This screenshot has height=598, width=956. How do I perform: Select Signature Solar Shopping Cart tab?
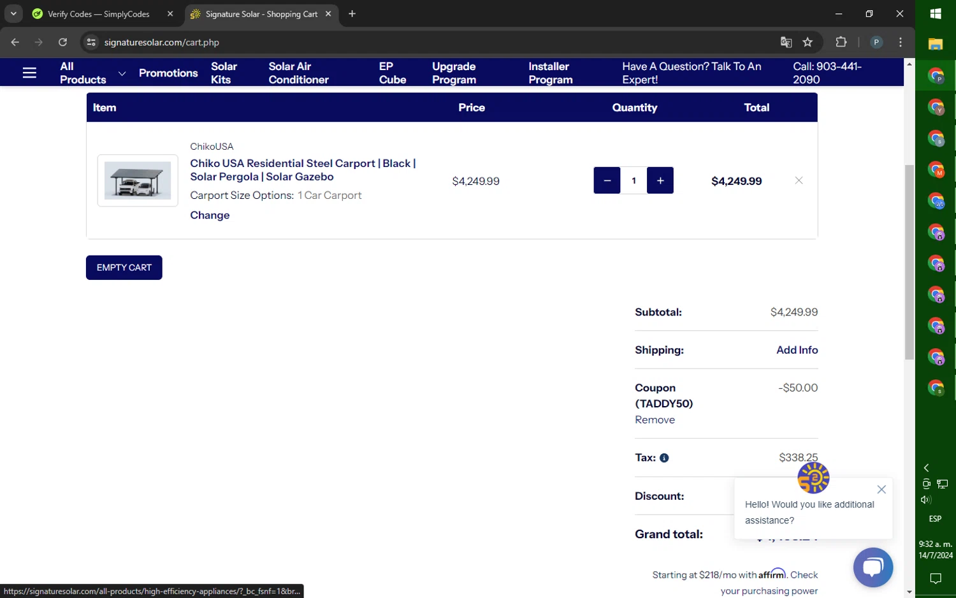[x=261, y=13]
